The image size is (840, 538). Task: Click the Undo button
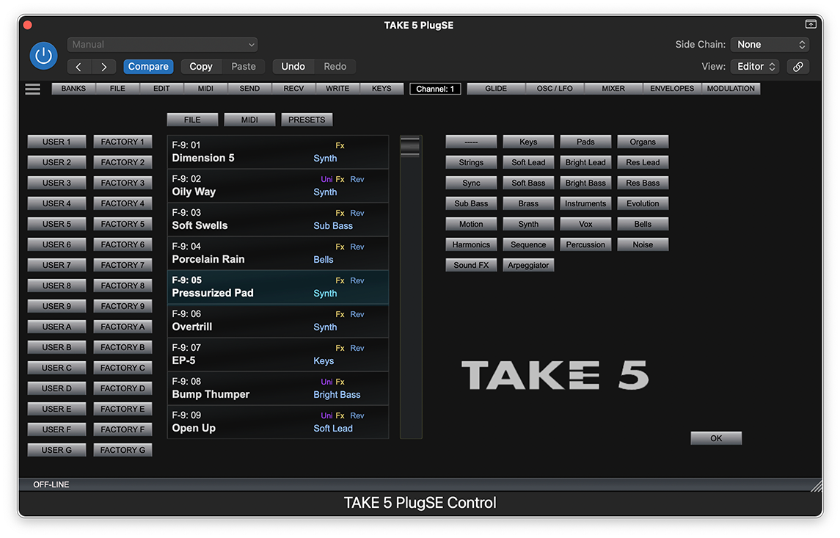293,66
